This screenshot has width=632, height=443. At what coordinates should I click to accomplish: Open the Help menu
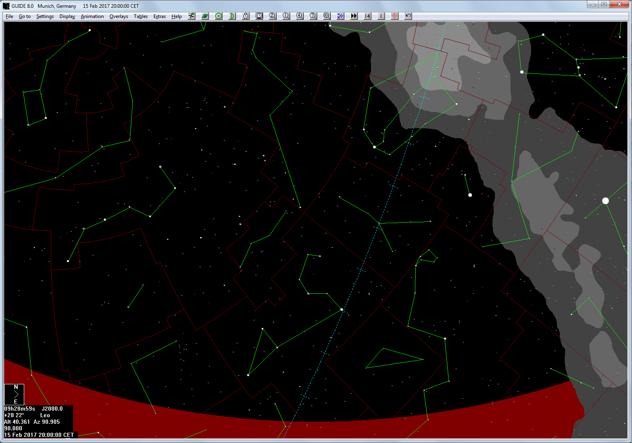coord(177,16)
